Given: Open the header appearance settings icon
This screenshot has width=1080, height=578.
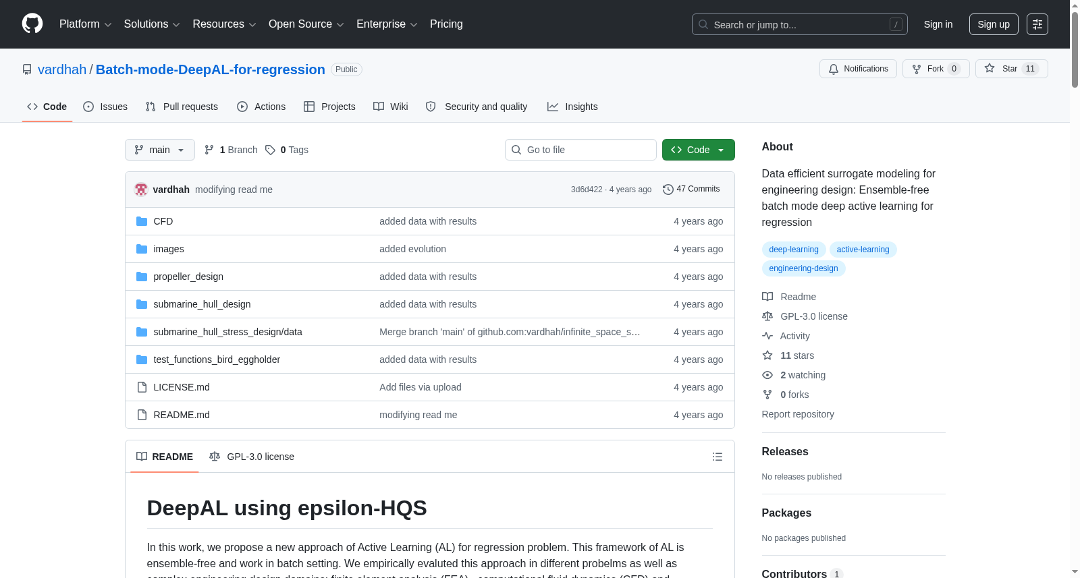Looking at the screenshot, I should click(1037, 24).
